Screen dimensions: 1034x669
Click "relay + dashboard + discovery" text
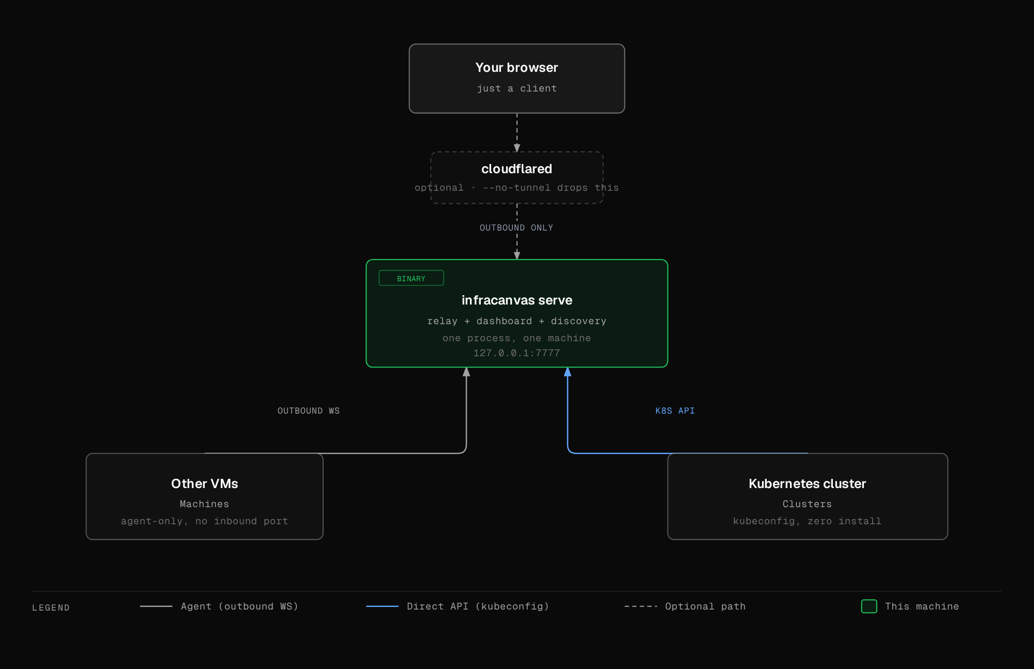(x=516, y=321)
